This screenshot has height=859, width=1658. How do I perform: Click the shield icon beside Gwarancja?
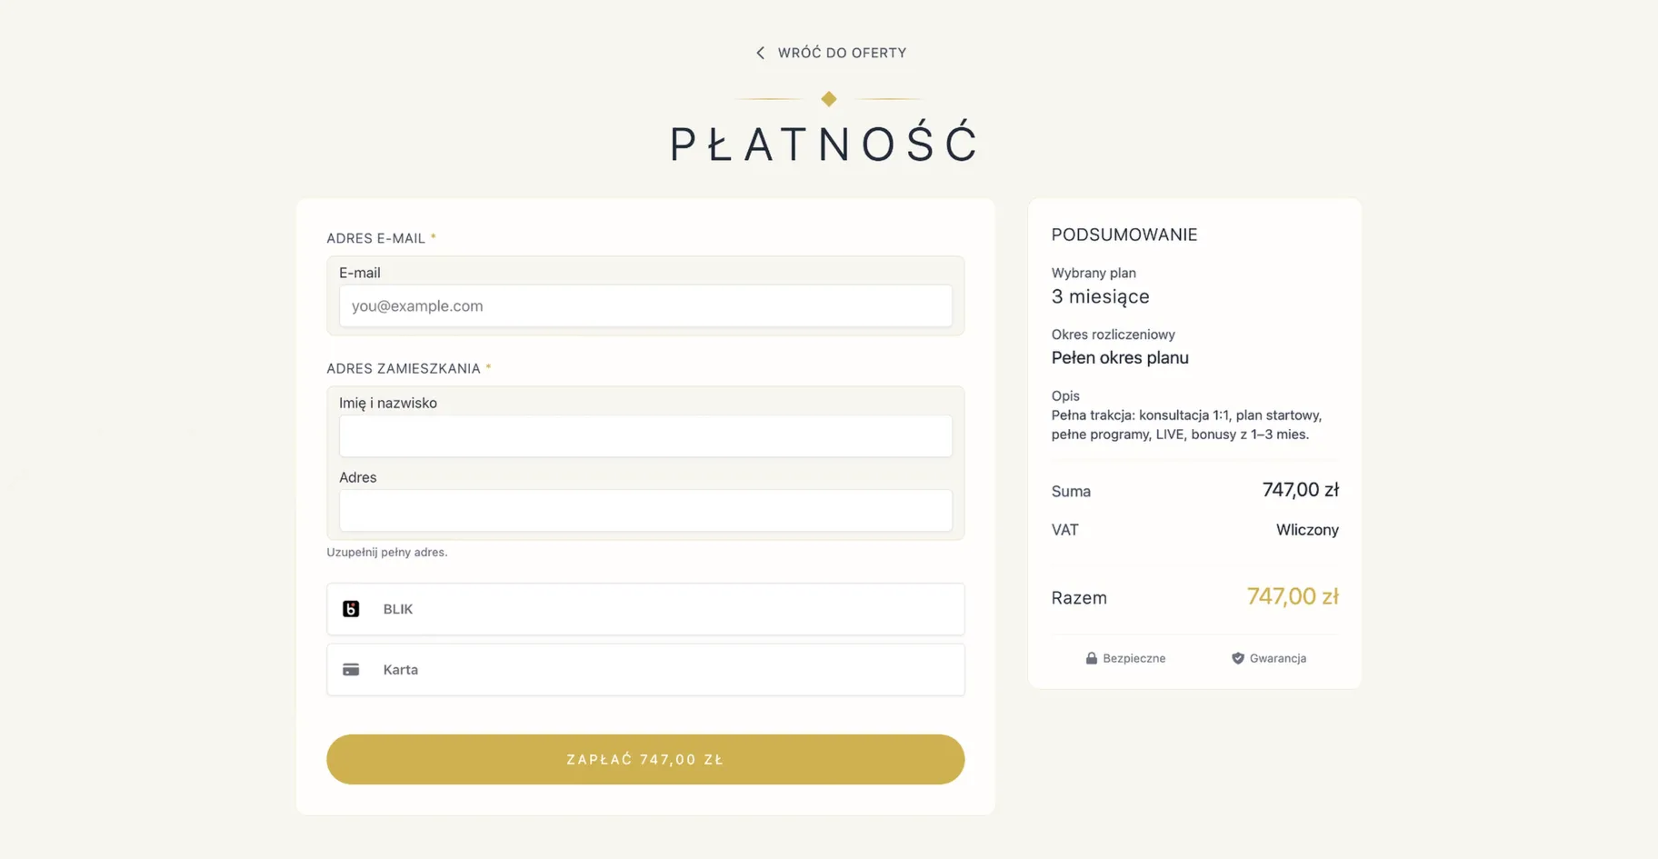1238,658
